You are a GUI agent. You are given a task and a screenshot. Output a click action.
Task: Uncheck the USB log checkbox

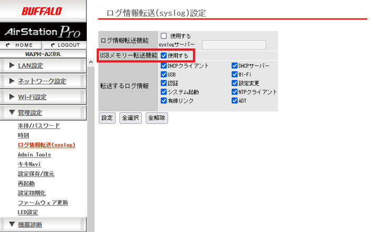point(164,74)
